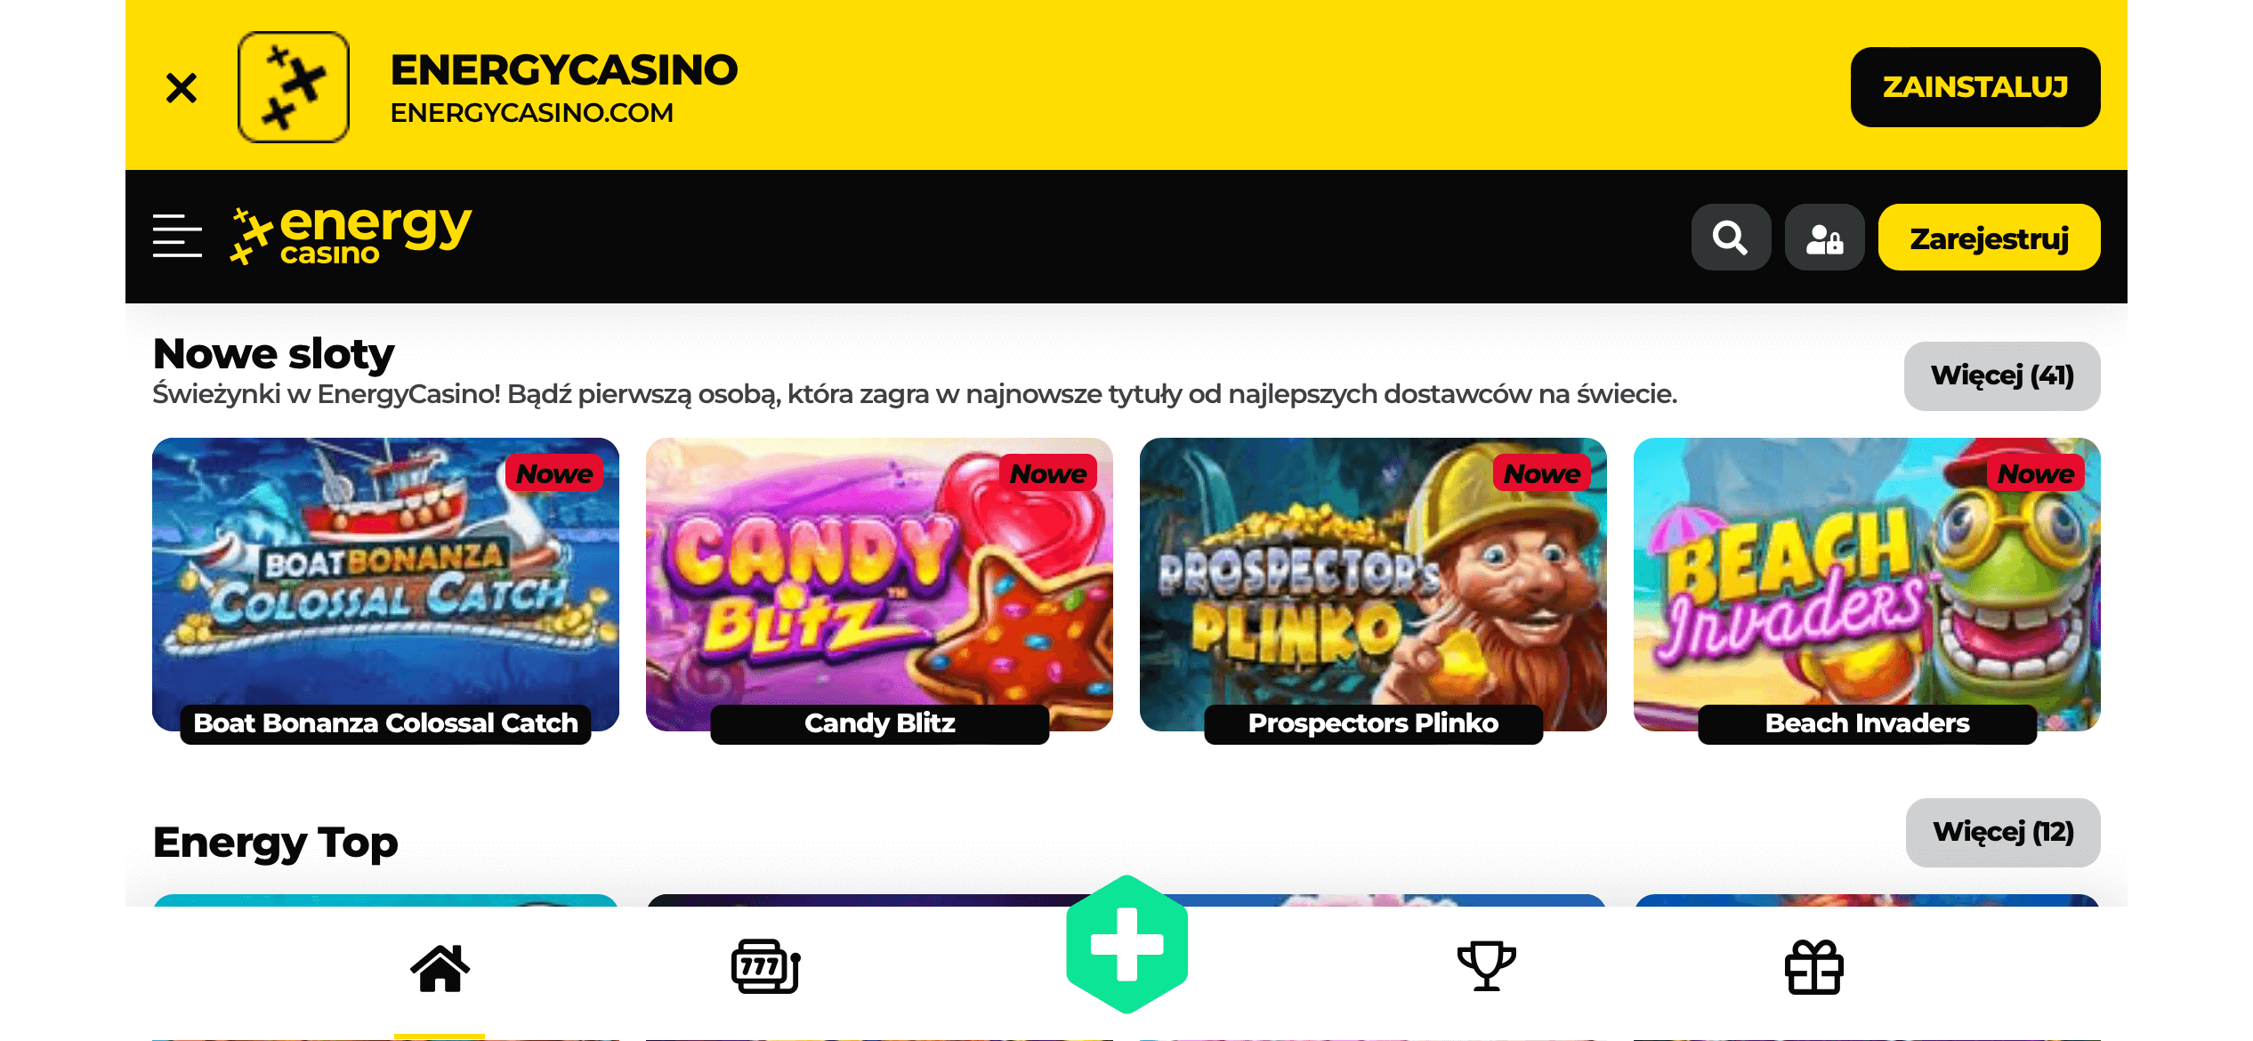This screenshot has width=2253, height=1041.
Task: Tap the green plus hexagon button
Action: click(x=1127, y=944)
